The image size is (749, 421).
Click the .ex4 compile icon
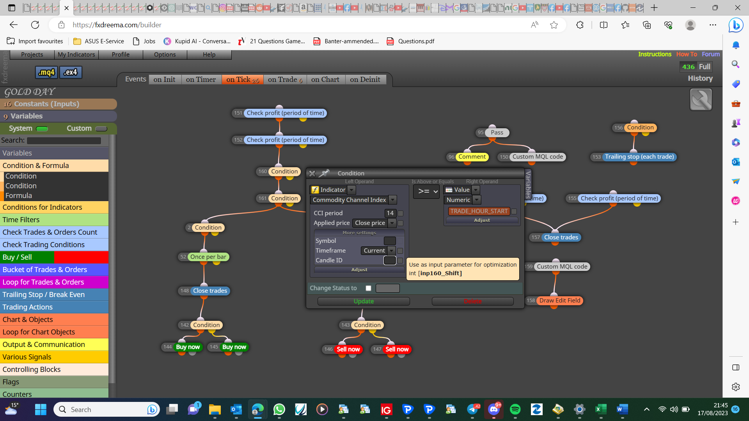71,72
